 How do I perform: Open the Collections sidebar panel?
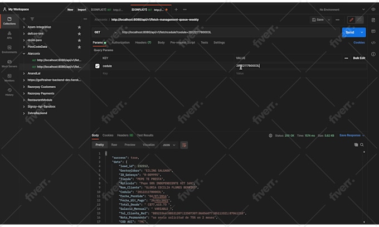9,21
